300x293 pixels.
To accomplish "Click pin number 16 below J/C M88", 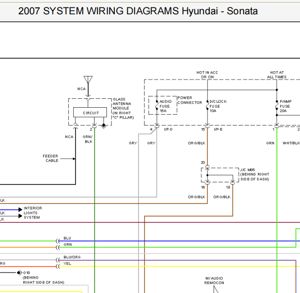I will 203,187.
